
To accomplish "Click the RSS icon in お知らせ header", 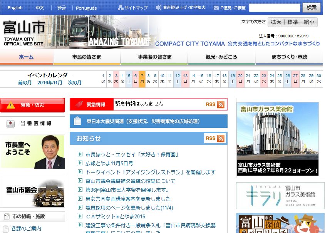I will pos(221,139).
